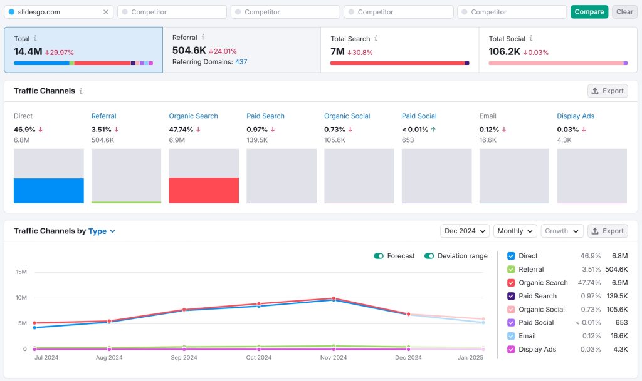The width and height of the screenshot is (642, 381).
Task: Uncheck the Paid Social legend checkbox
Action: (x=511, y=323)
